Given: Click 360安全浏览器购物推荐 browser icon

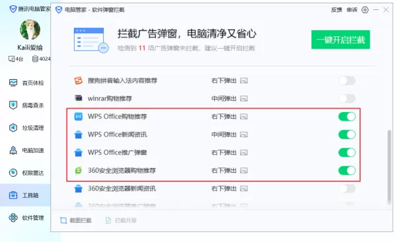Looking at the screenshot, I should [79, 171].
